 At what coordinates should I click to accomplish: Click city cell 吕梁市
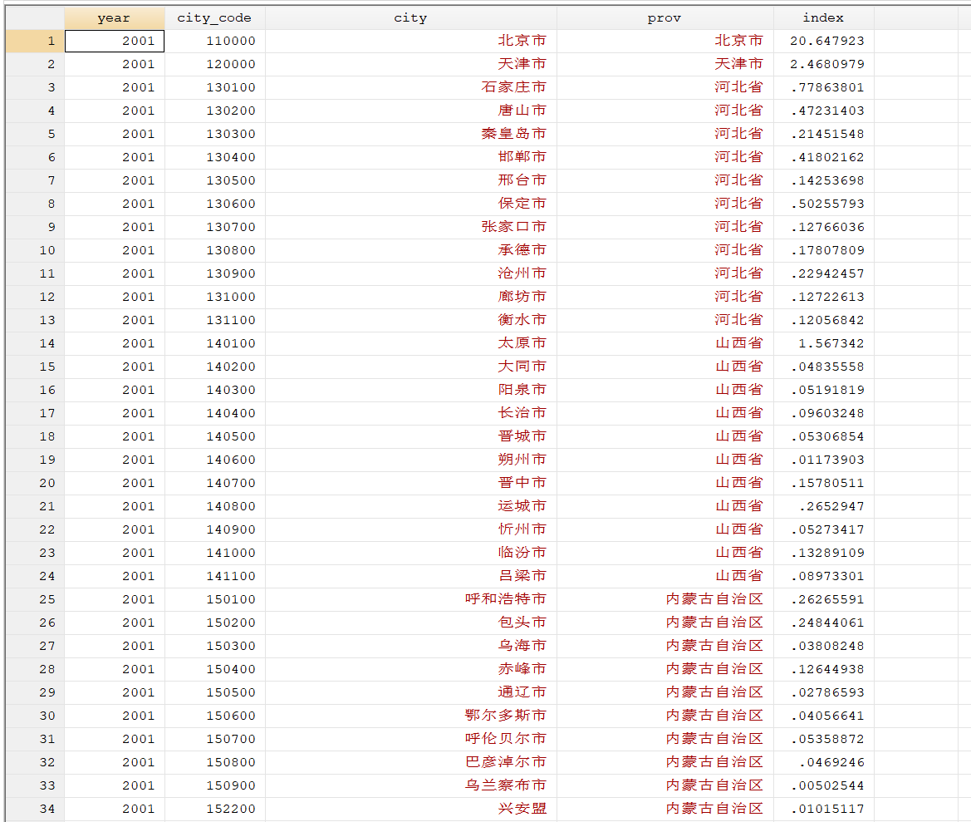click(x=410, y=576)
